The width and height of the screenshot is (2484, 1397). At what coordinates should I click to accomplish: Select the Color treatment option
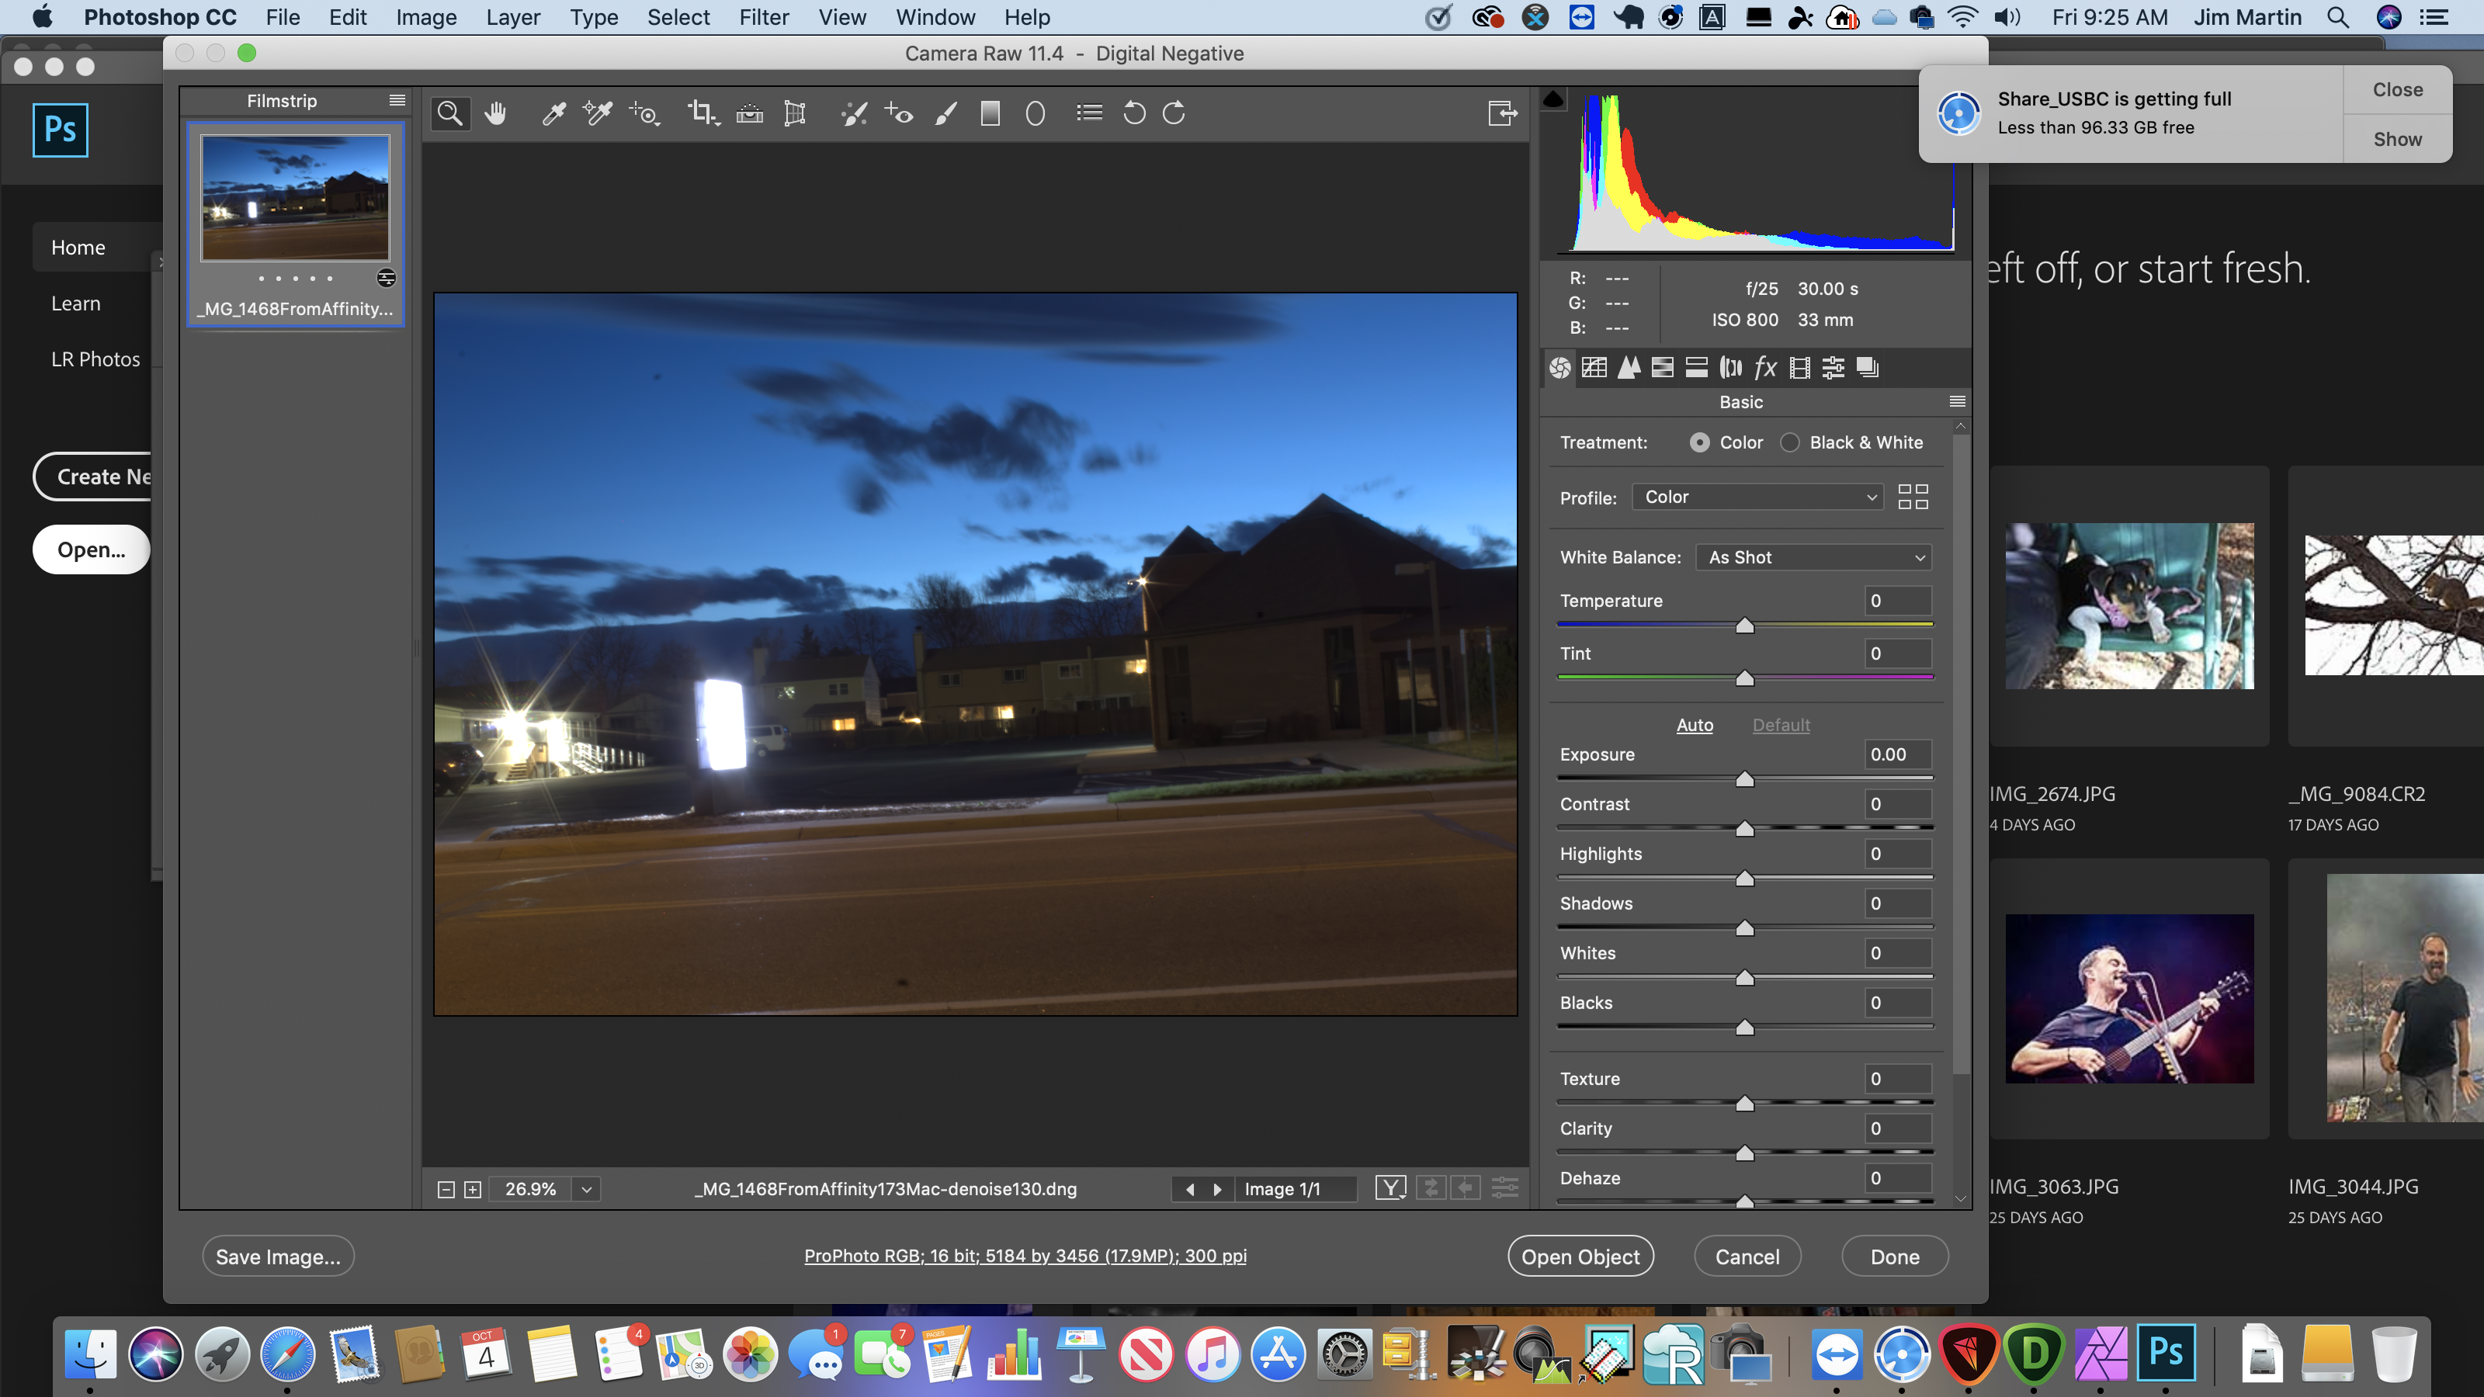[x=1702, y=442]
